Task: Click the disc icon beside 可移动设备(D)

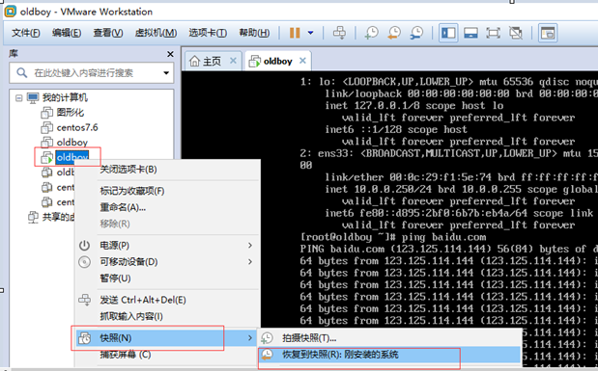Action: pyautogui.click(x=84, y=262)
